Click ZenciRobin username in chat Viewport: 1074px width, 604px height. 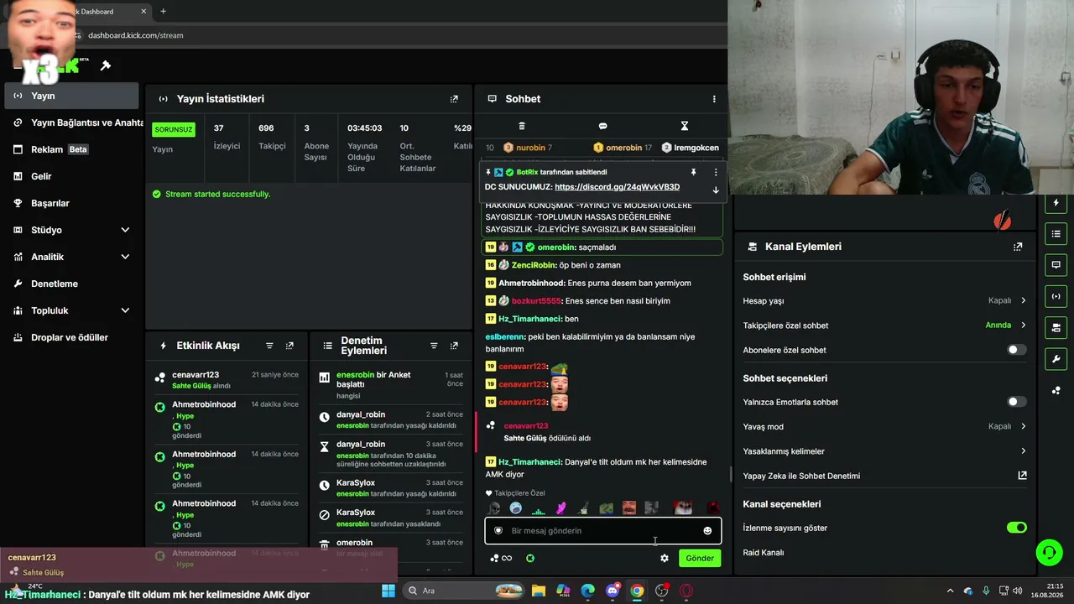(534, 265)
